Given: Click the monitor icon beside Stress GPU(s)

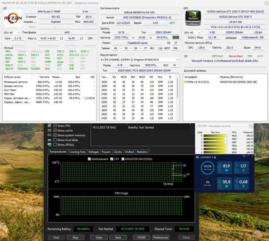Looking at the screenshot, I should pos(50,144).
